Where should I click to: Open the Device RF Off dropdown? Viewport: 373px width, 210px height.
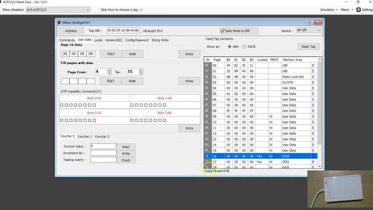309,30
